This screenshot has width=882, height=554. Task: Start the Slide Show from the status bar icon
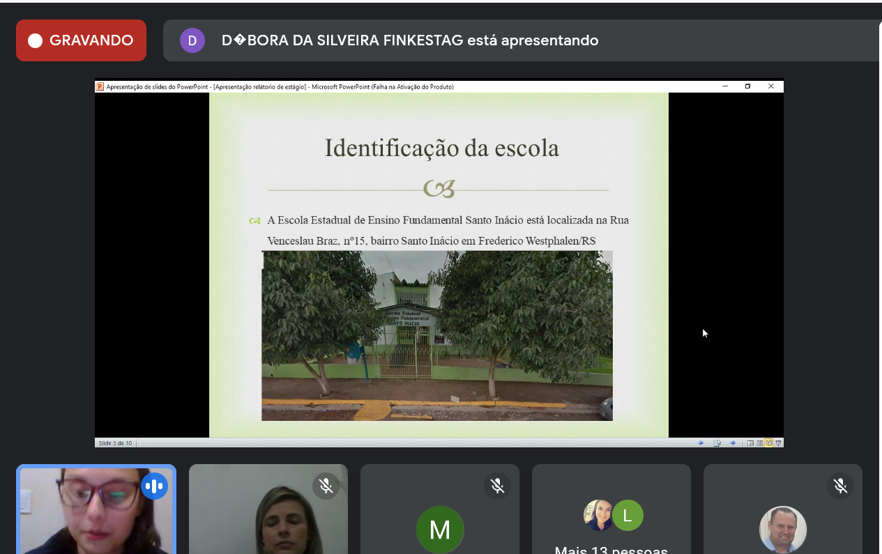[x=778, y=443]
